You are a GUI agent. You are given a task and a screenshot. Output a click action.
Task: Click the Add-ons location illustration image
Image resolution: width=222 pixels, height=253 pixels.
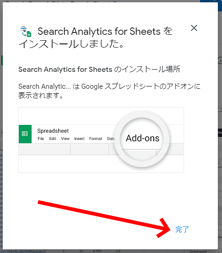101,140
